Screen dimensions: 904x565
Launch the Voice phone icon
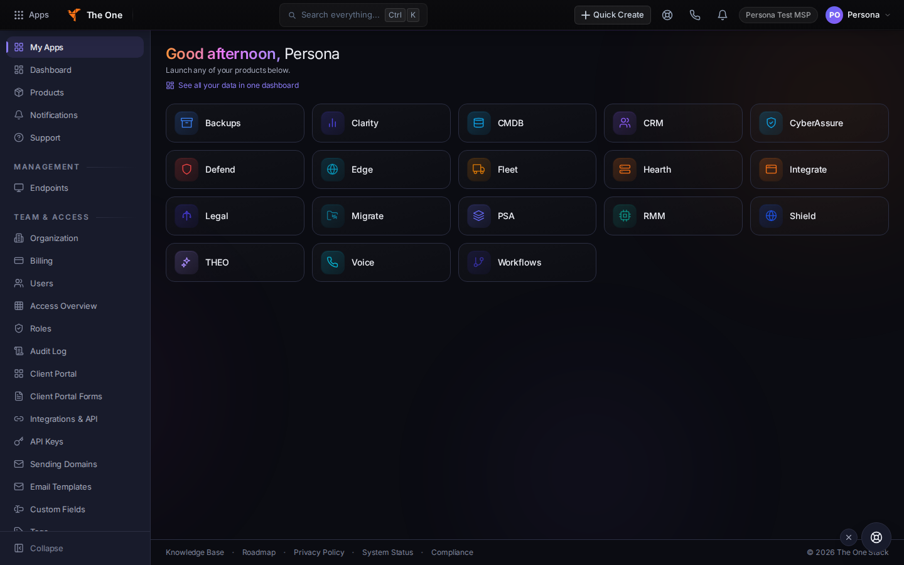click(333, 262)
